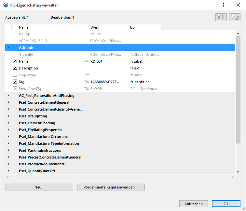
Task: Click the IfcSlab value in IFC Typ row
Action: 96,34
